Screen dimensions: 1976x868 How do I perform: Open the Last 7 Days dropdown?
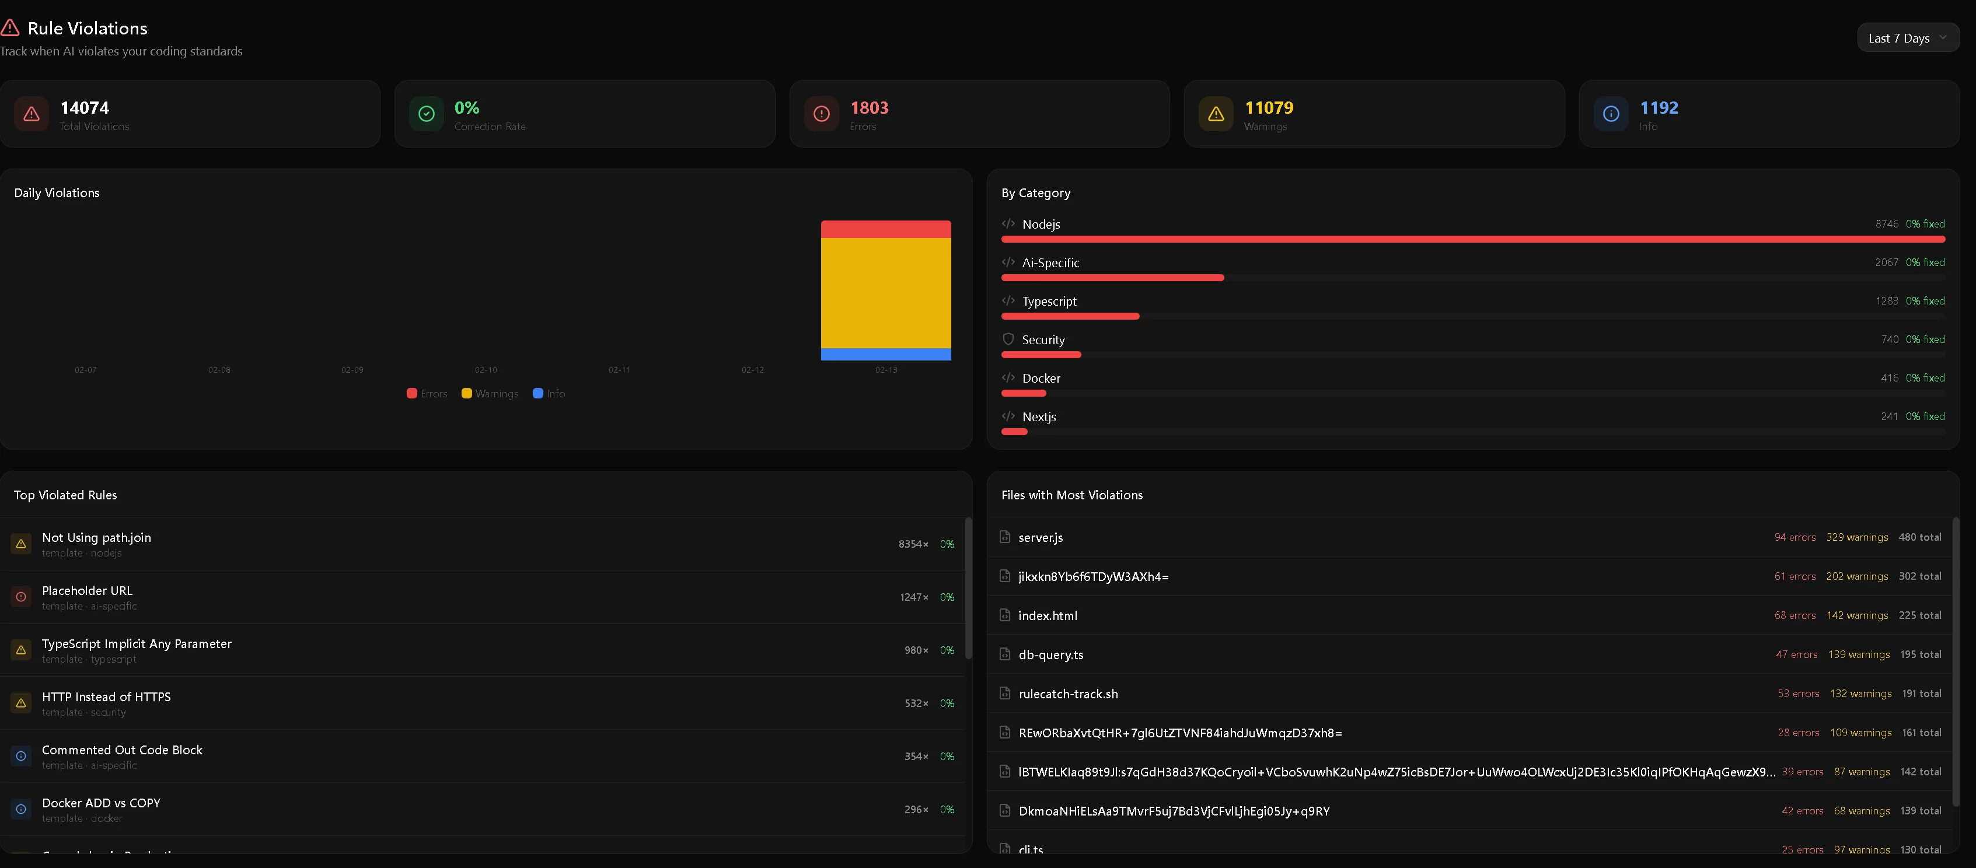click(1908, 37)
